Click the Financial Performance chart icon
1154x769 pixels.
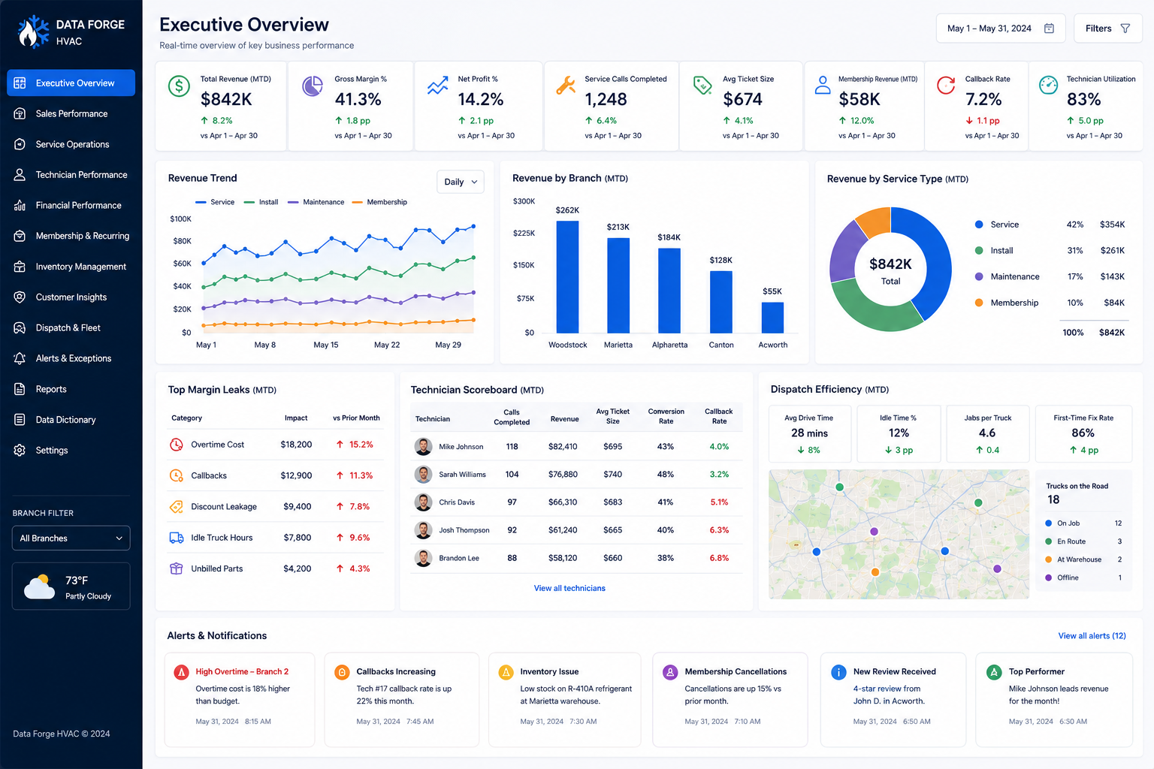point(20,205)
